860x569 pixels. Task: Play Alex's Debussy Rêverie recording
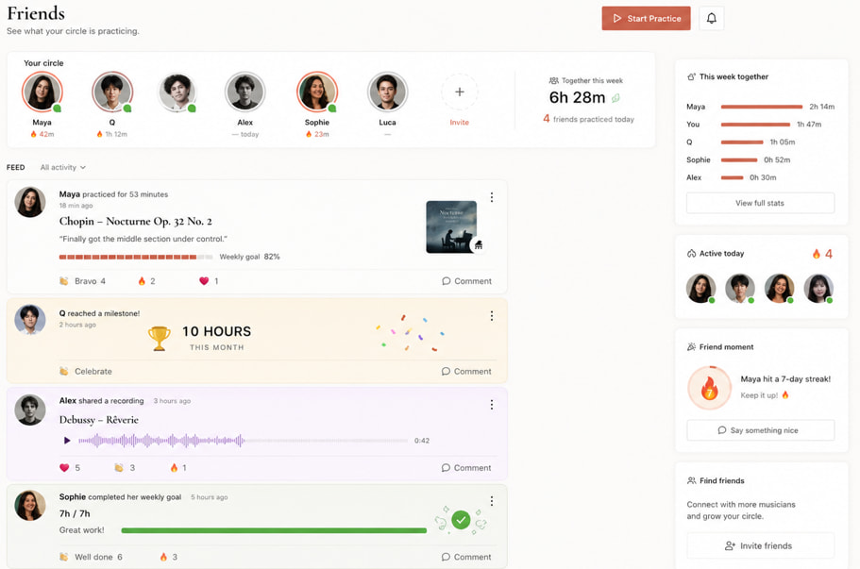click(67, 440)
